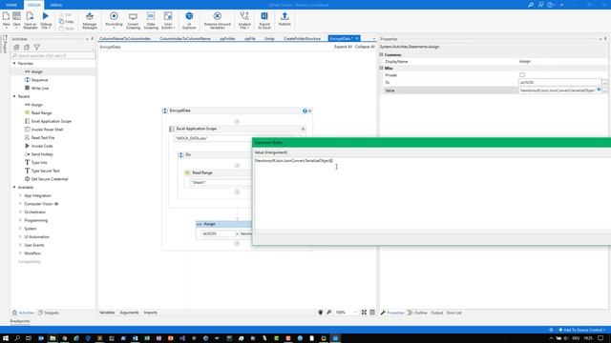Collapse the Misc properties section
Viewport: 611px width, 343px height.
[x=382, y=68]
